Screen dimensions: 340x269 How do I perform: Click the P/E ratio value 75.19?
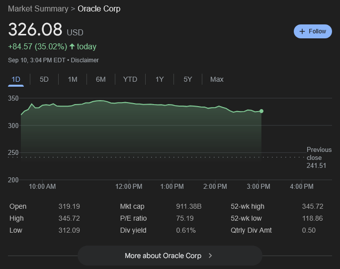[185, 218]
